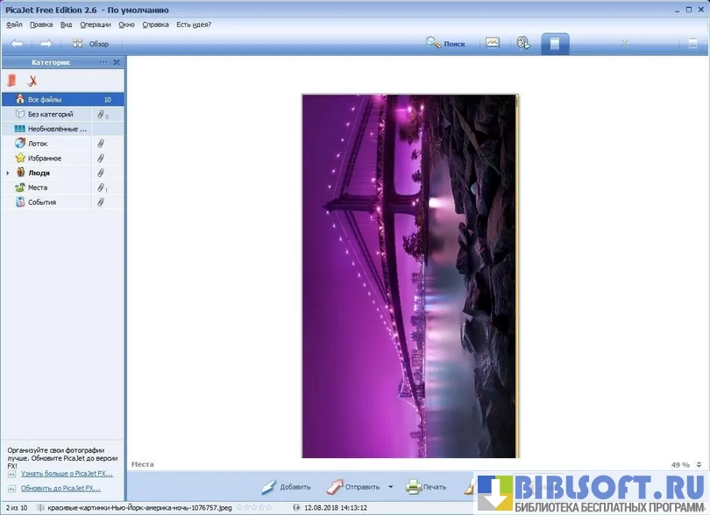Toggle the paperclip for События category
Image resolution: width=710 pixels, height=515 pixels.
101,202
